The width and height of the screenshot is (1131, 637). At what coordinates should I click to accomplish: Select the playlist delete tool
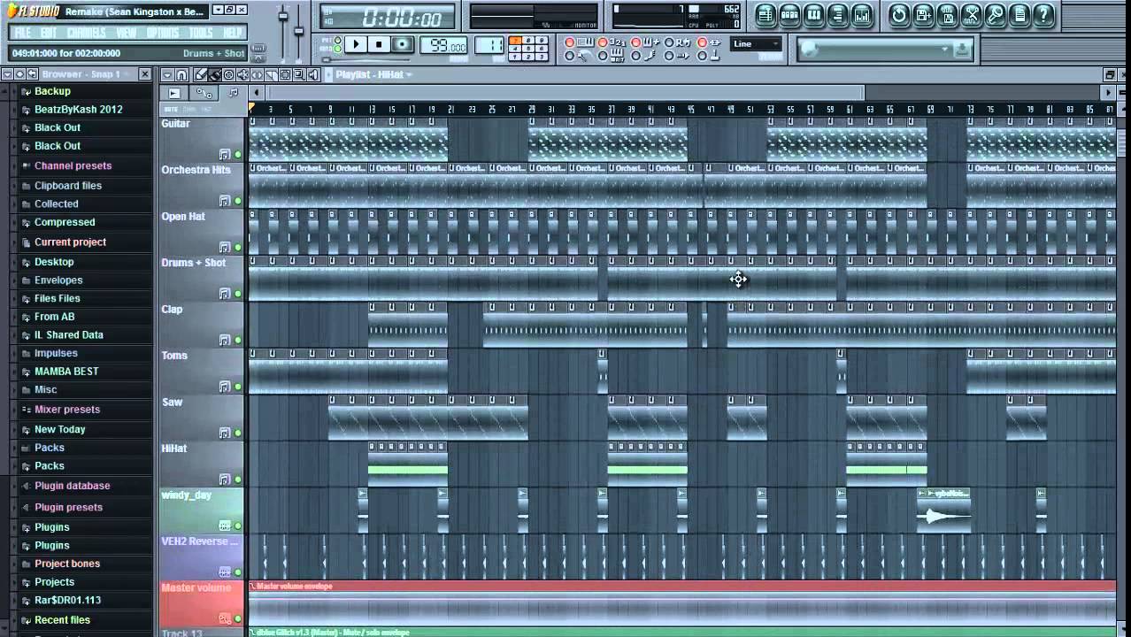pos(228,75)
